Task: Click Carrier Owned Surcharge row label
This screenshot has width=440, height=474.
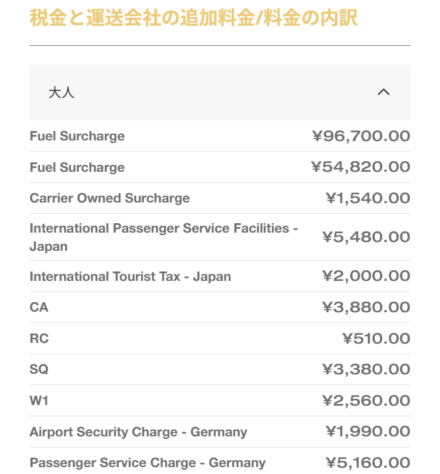Action: tap(109, 198)
